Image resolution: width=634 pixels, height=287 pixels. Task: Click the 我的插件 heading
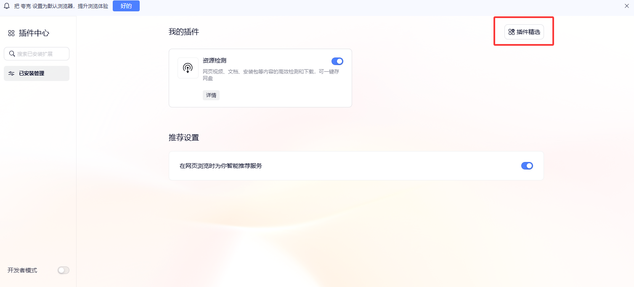tap(184, 32)
